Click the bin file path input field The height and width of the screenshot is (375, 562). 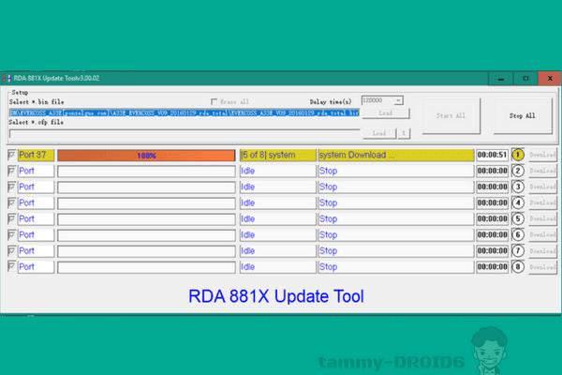(x=185, y=113)
